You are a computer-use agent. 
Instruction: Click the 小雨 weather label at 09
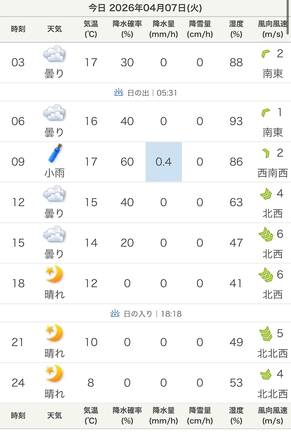point(55,172)
